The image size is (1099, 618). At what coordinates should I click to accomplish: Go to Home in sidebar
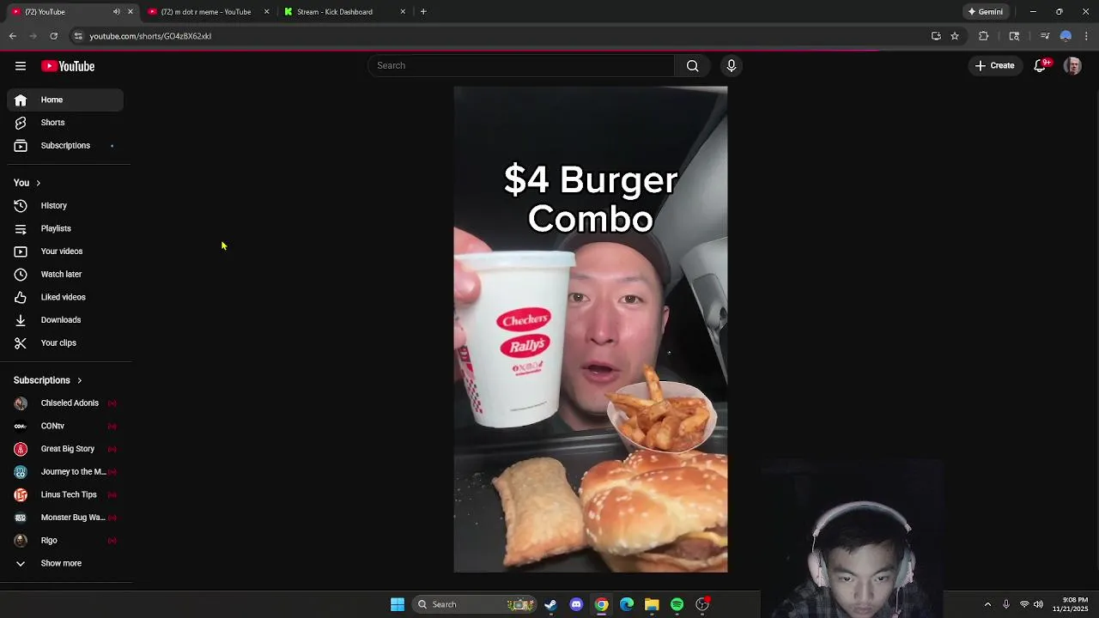(x=66, y=100)
